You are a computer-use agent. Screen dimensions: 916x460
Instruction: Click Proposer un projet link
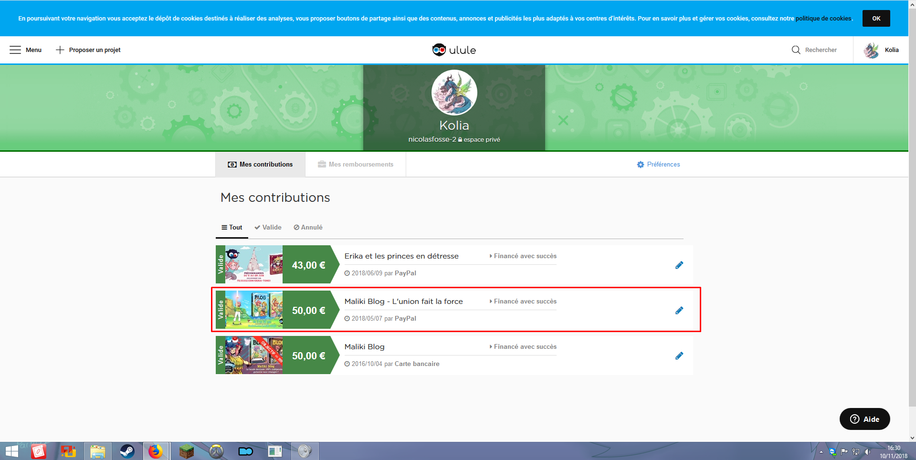pos(88,50)
